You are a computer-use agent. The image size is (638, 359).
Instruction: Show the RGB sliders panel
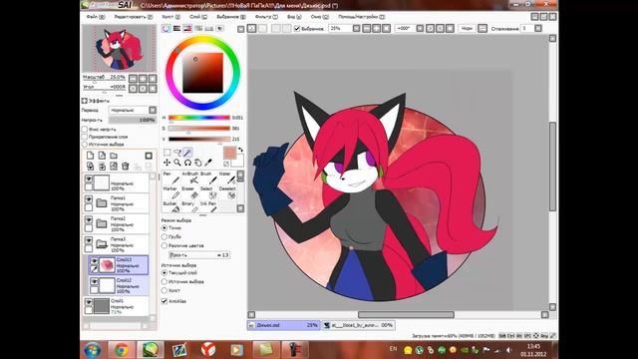[176, 29]
